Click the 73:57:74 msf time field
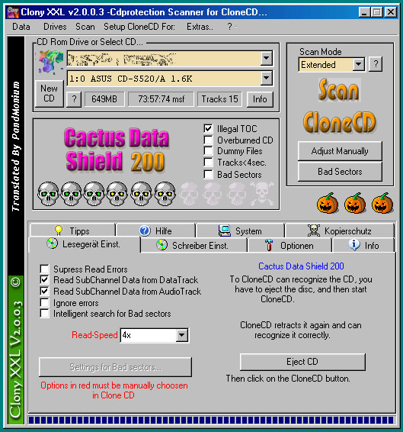 pyautogui.click(x=161, y=99)
